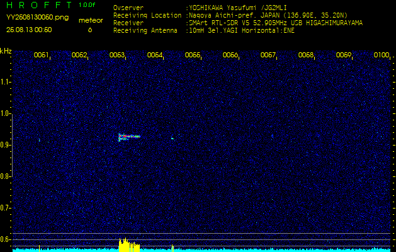Screen dimensions: 396x252
Task: Click the 0055 time marker
Action: tap(193, 55)
